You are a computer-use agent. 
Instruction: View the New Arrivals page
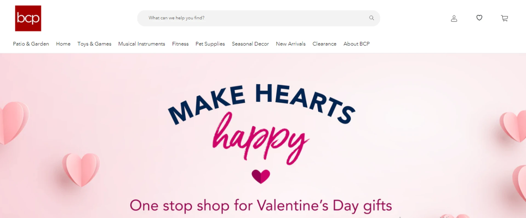291,44
